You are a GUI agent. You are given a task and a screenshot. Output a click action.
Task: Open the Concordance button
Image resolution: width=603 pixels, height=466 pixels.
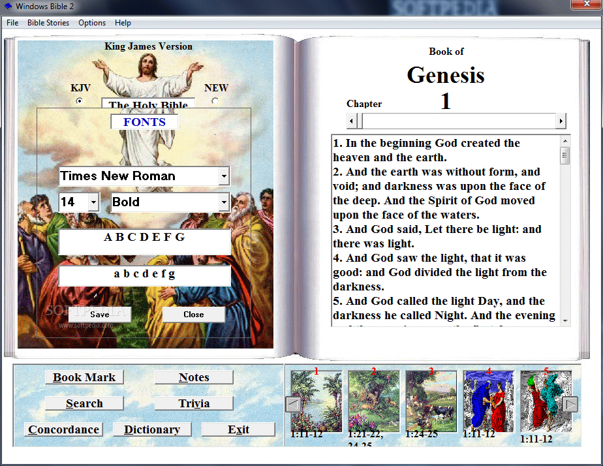tap(63, 429)
